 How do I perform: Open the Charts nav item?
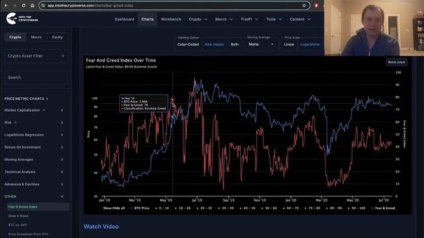[x=147, y=19]
